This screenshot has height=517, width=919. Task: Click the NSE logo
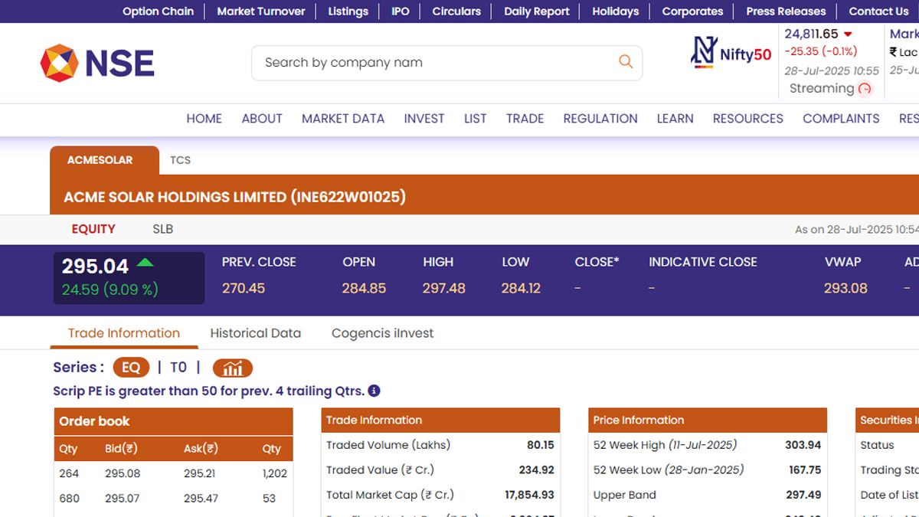(x=97, y=63)
